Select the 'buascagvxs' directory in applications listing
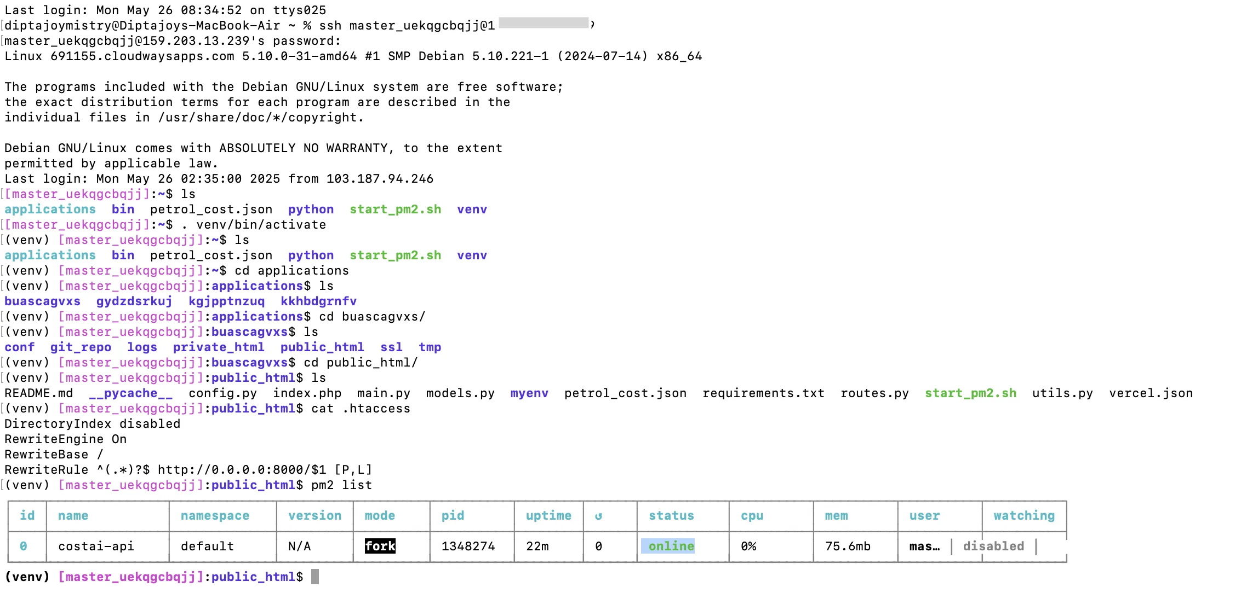Image resolution: width=1258 pixels, height=593 pixels. click(43, 301)
